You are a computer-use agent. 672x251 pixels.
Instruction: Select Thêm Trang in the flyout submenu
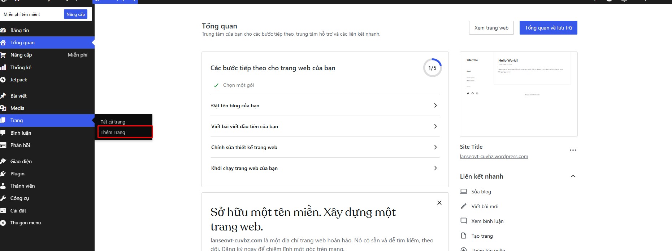click(x=113, y=132)
